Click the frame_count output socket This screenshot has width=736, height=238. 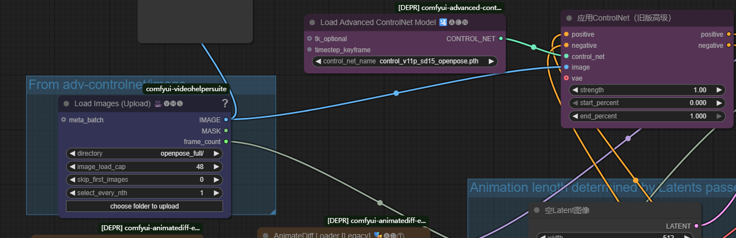[x=225, y=142]
